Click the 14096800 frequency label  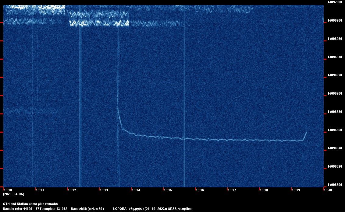tap(335, 185)
